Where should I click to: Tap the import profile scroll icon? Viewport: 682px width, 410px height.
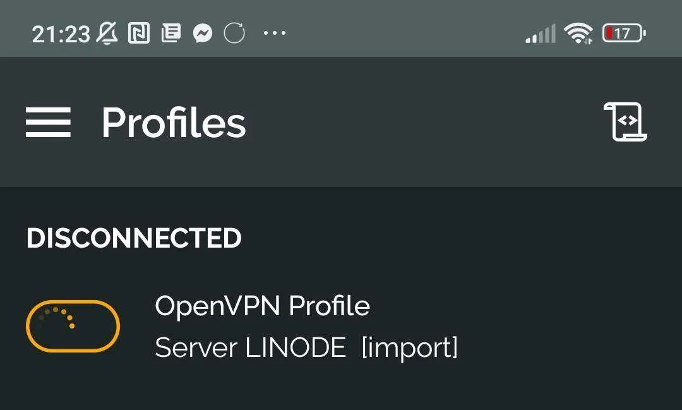coord(625,122)
